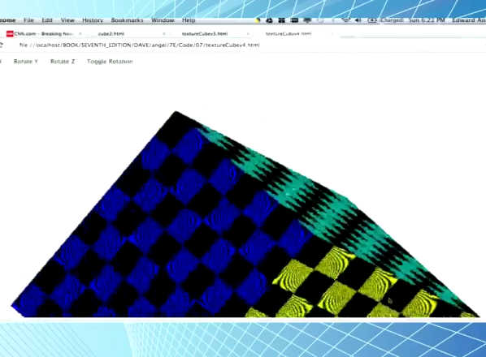
Task: Click Toggle Rotation button
Action: click(110, 61)
